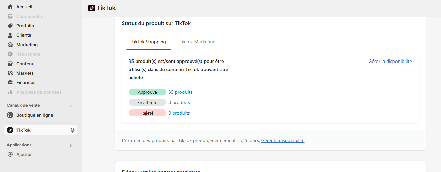Unpin TikTok using the pin icon
The height and width of the screenshot is (172, 441).
pyautogui.click(x=72, y=130)
